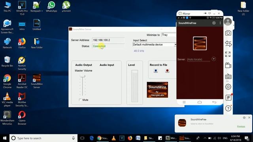This screenshot has width=253, height=142.
Task: Open the Input Select dropdown
Action: [x=154, y=45]
